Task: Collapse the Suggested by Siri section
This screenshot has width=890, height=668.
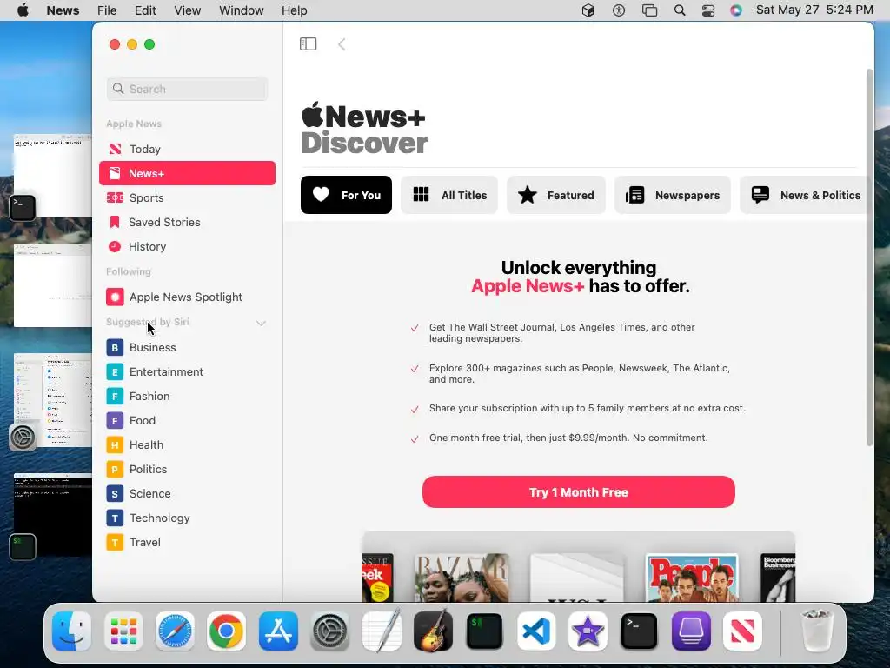Action: click(x=261, y=323)
